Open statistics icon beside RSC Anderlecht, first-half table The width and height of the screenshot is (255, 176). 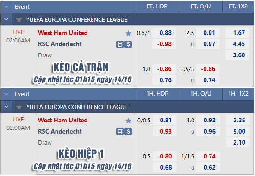[120, 132]
